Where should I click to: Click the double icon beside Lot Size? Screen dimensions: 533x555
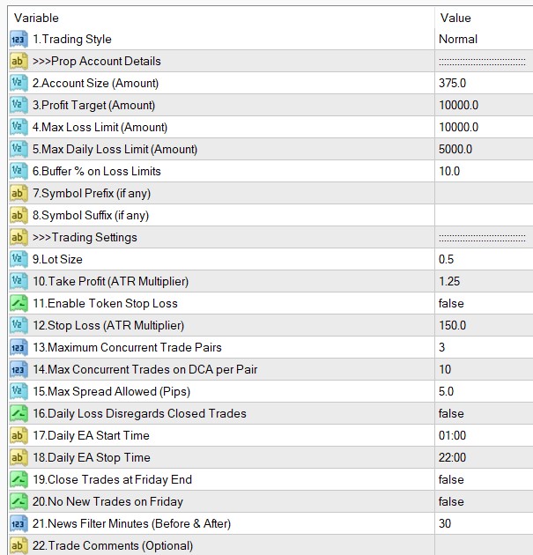click(x=19, y=259)
